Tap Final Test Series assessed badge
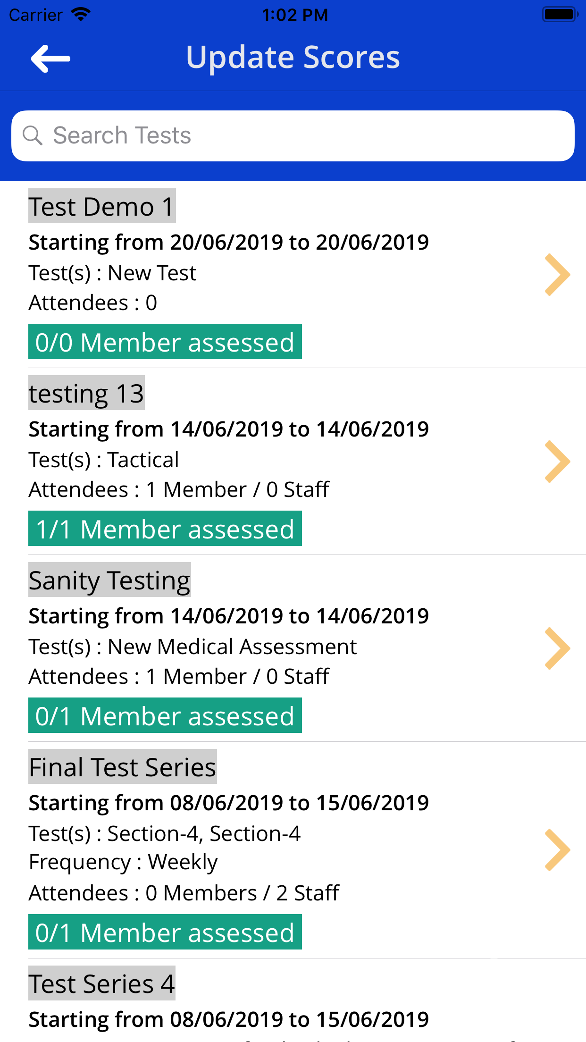The height and width of the screenshot is (1042, 586). (x=165, y=932)
